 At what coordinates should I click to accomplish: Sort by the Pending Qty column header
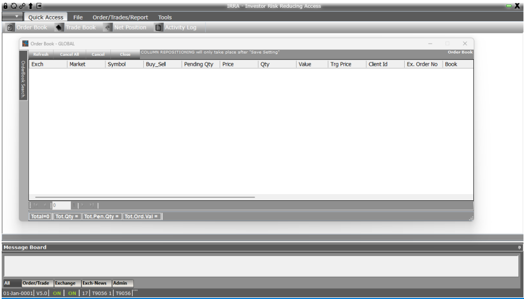click(x=198, y=64)
